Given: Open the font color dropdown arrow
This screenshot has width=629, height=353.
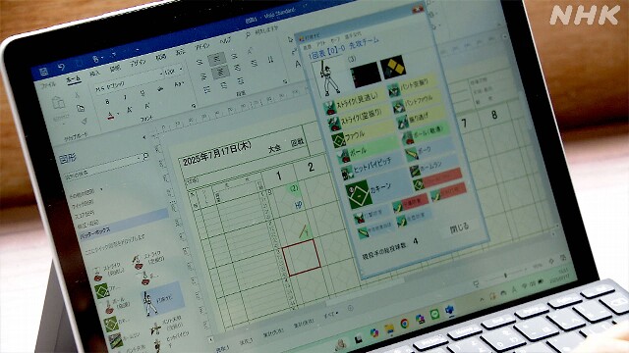Looking at the screenshot, I should tap(119, 115).
